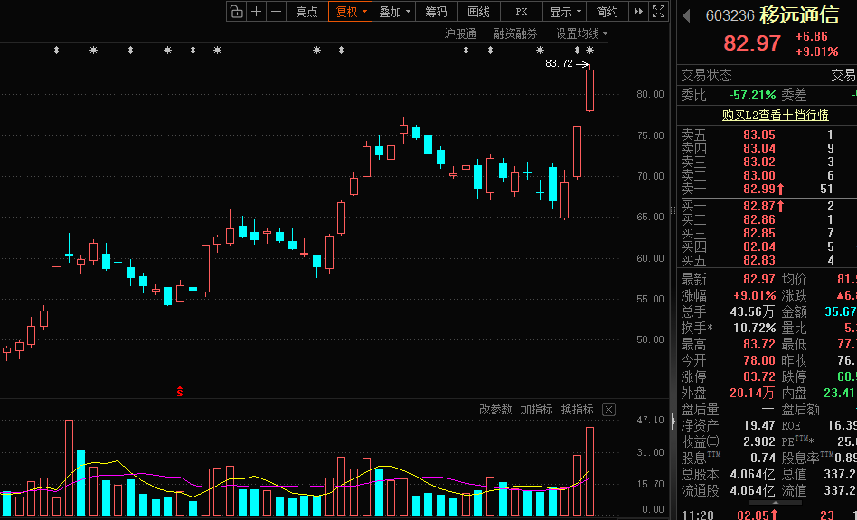Click the 买五 price 82.83
This screenshot has width=857, height=520.
[x=759, y=260]
